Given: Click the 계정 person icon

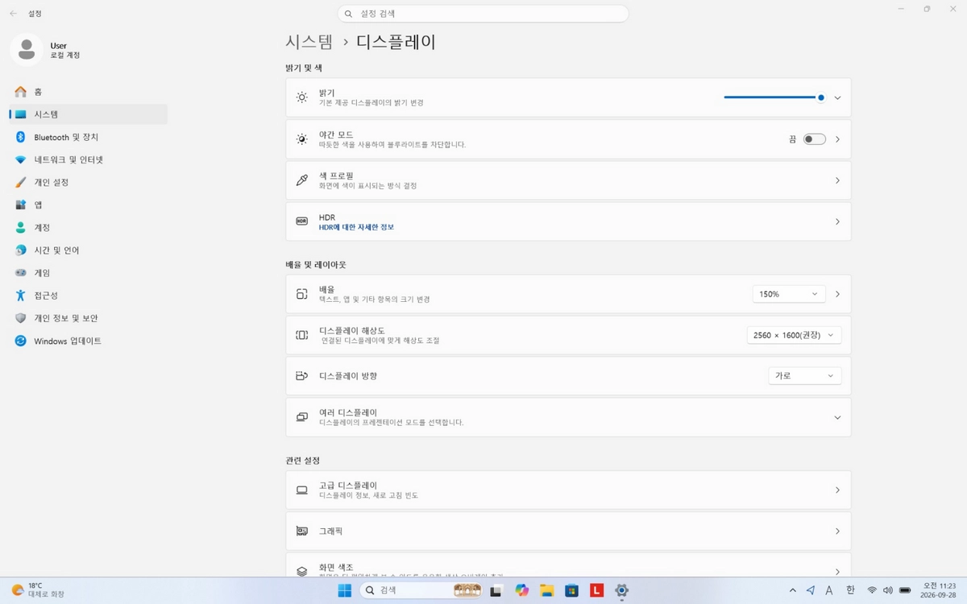Looking at the screenshot, I should point(21,228).
